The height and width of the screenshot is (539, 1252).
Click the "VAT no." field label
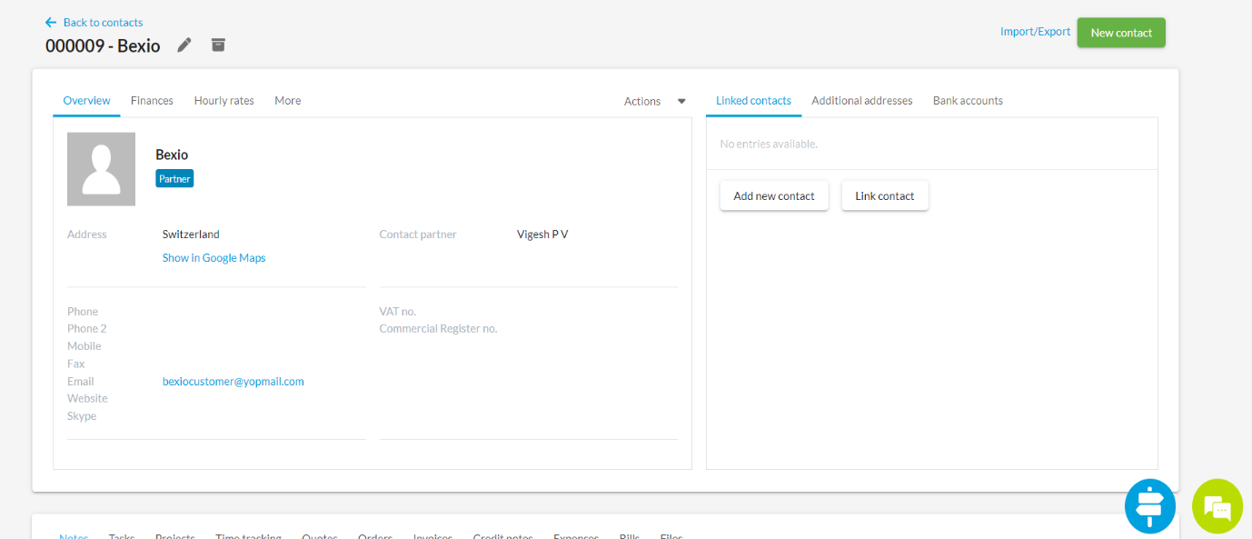pyautogui.click(x=398, y=312)
